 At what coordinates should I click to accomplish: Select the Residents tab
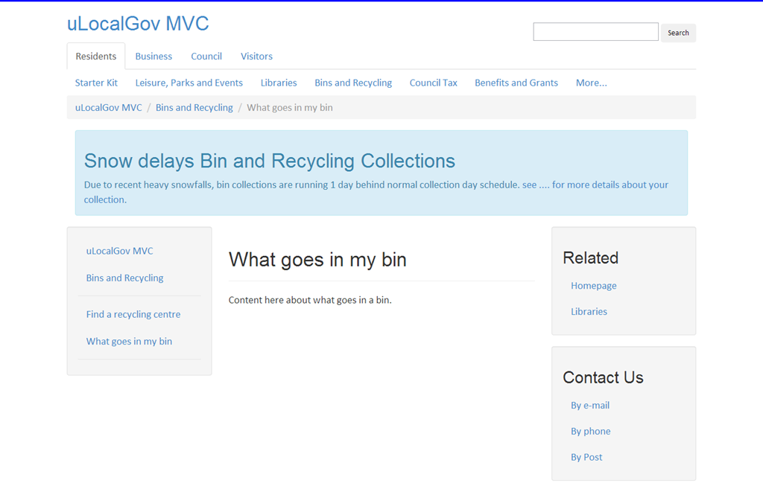click(96, 57)
